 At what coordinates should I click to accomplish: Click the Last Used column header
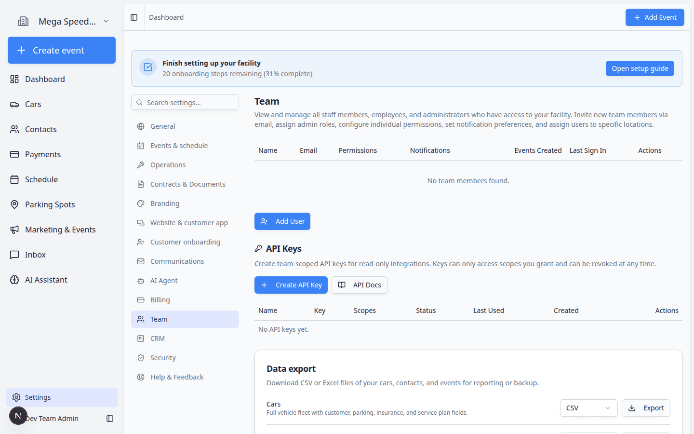(x=489, y=311)
